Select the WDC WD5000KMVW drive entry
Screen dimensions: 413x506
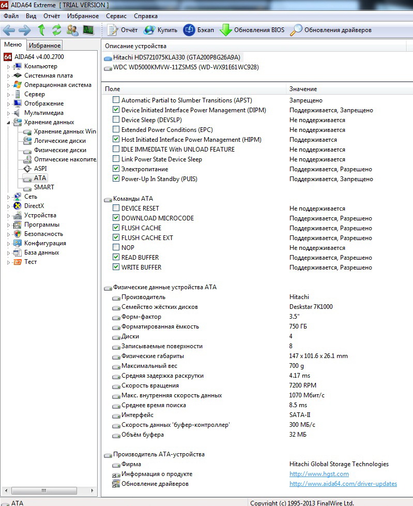[181, 67]
